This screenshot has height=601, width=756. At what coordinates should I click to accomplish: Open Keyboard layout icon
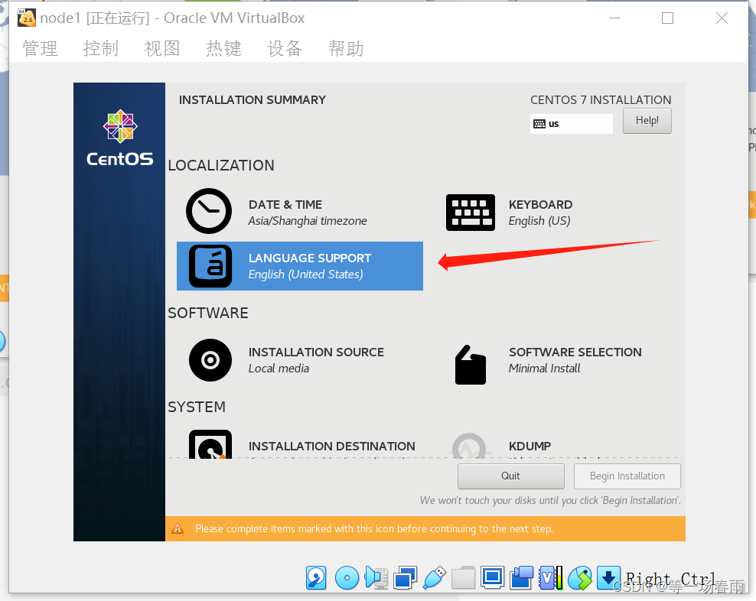click(x=470, y=213)
